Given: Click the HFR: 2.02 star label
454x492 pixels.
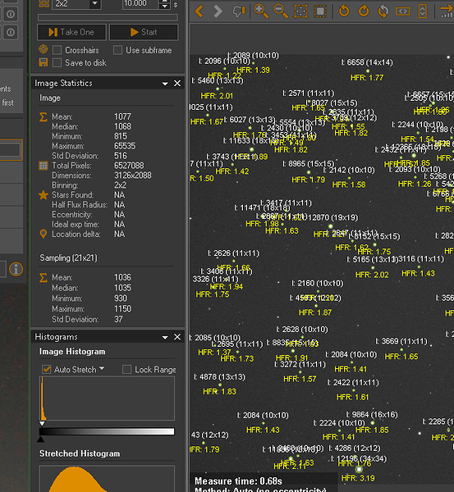Looking at the screenshot, I should (x=372, y=275).
